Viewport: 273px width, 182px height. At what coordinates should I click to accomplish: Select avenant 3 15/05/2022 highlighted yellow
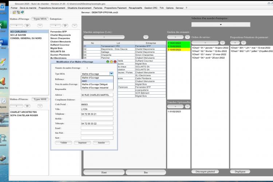(x=179, y=50)
